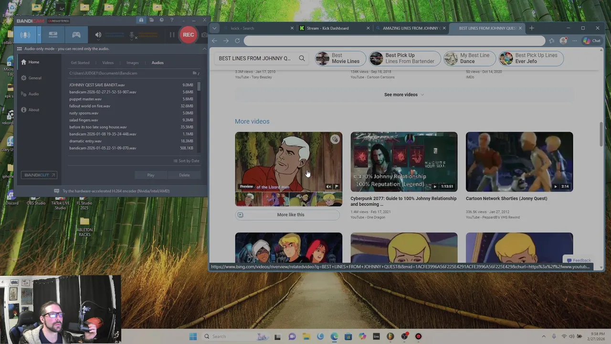Switch to AMAZING LINES FROM JOHNNY browser tab
The image size is (611, 344).
(x=411, y=28)
